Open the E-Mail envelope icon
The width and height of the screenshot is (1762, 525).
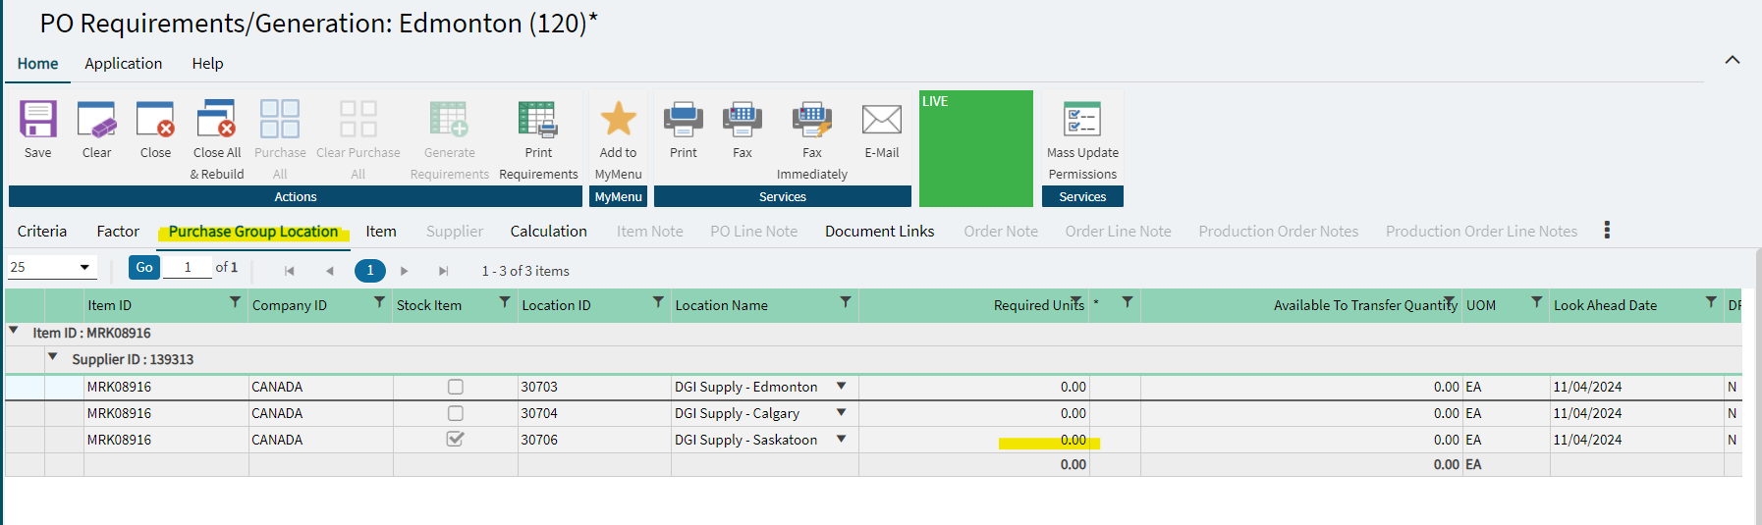[881, 121]
